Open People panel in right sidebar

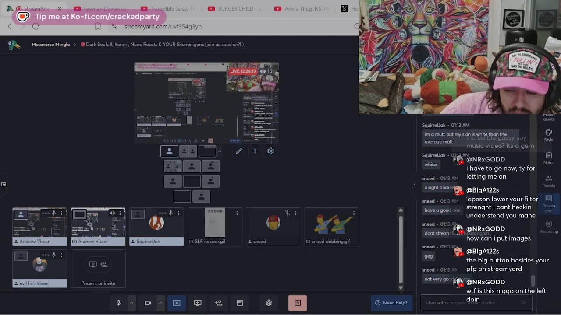[x=549, y=181]
